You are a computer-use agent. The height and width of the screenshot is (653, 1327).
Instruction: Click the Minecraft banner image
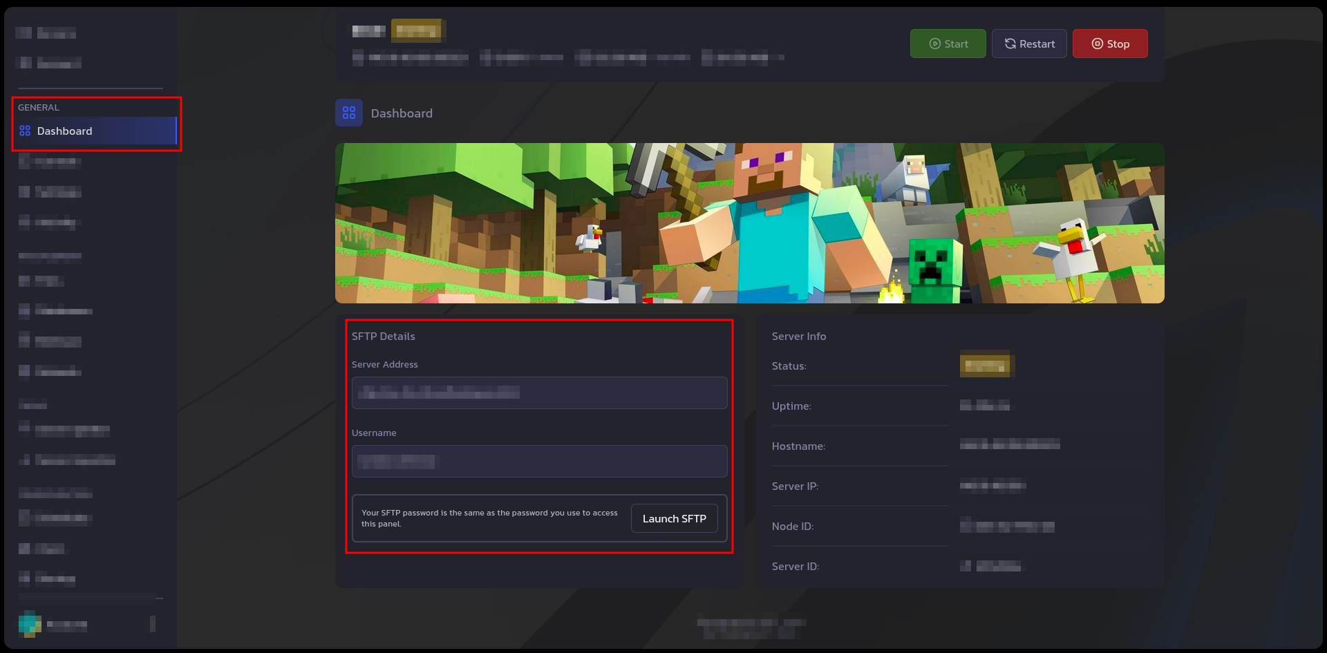tap(749, 223)
